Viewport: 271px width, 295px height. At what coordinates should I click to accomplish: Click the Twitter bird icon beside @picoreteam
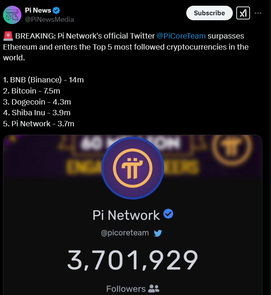158,233
